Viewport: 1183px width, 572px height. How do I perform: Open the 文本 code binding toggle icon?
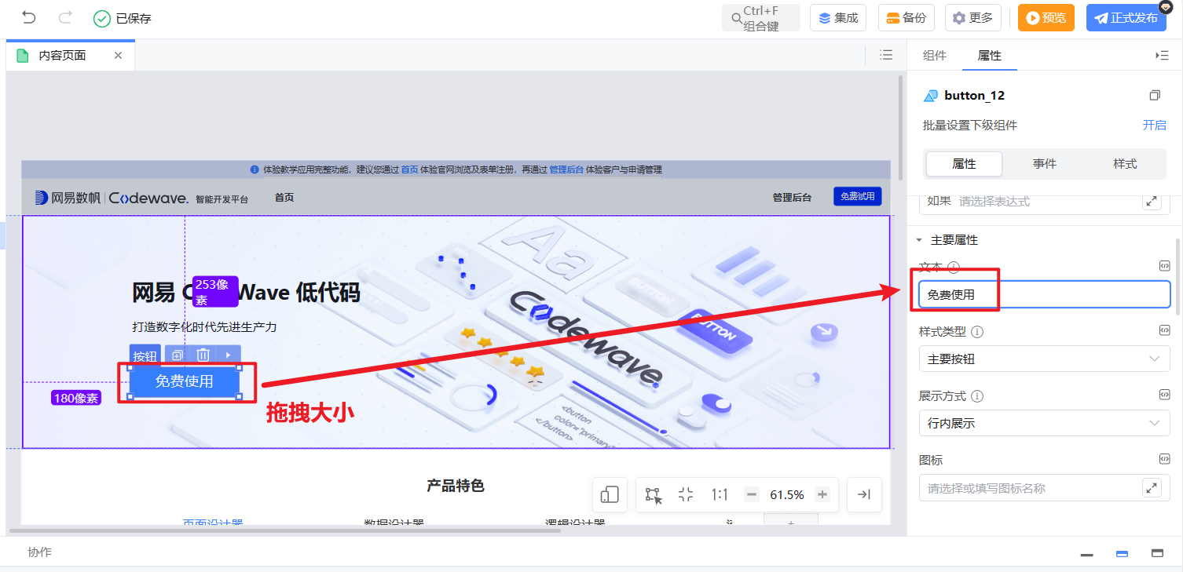(x=1166, y=267)
